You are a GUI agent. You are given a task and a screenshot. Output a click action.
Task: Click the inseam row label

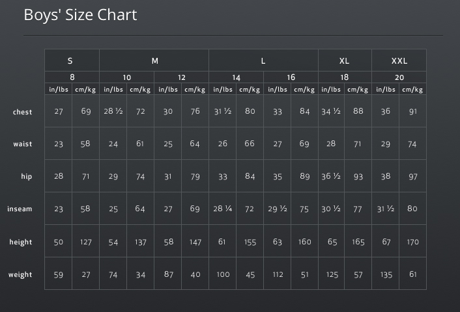[x=20, y=209]
